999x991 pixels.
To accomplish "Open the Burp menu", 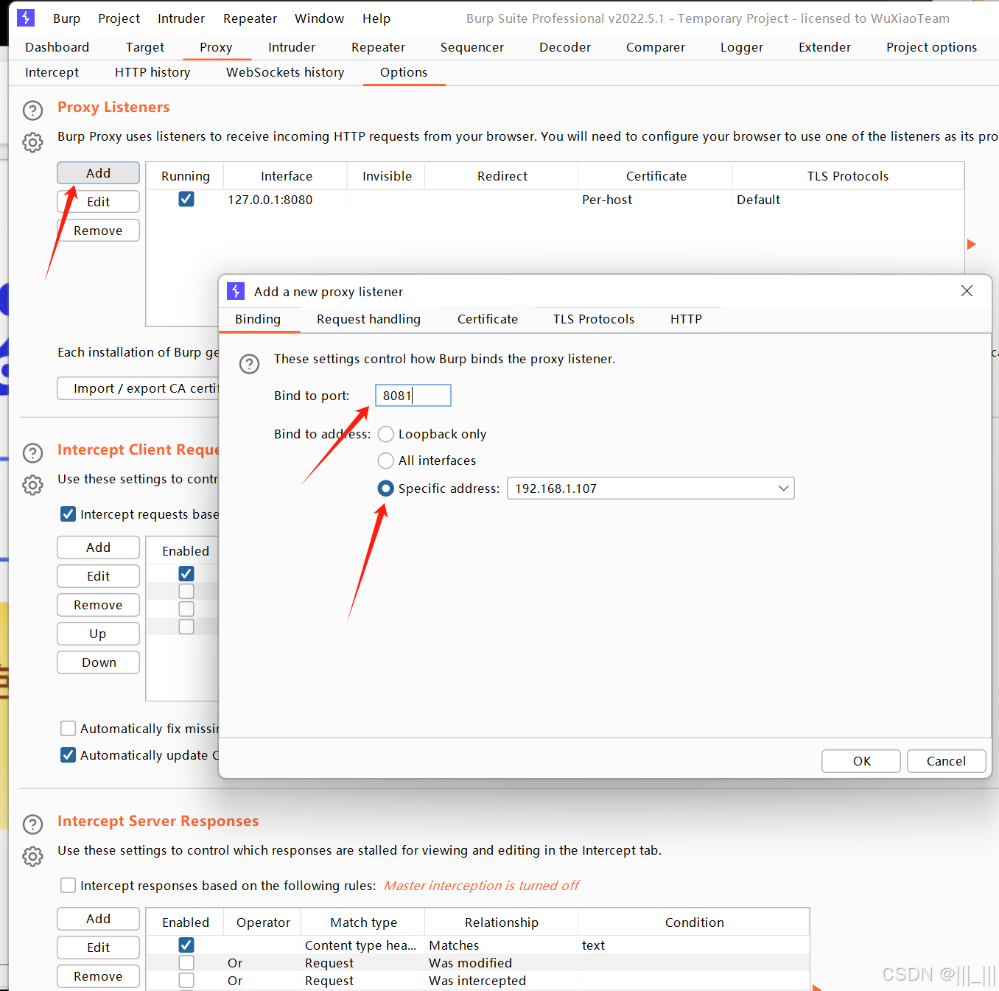I will tap(66, 18).
